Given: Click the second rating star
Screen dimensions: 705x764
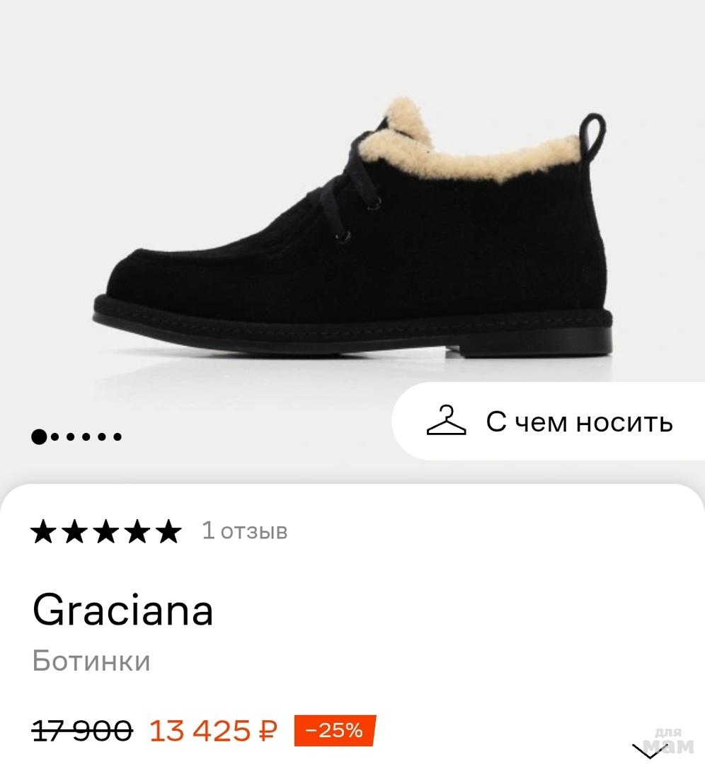Looking at the screenshot, I should pyautogui.click(x=74, y=531).
